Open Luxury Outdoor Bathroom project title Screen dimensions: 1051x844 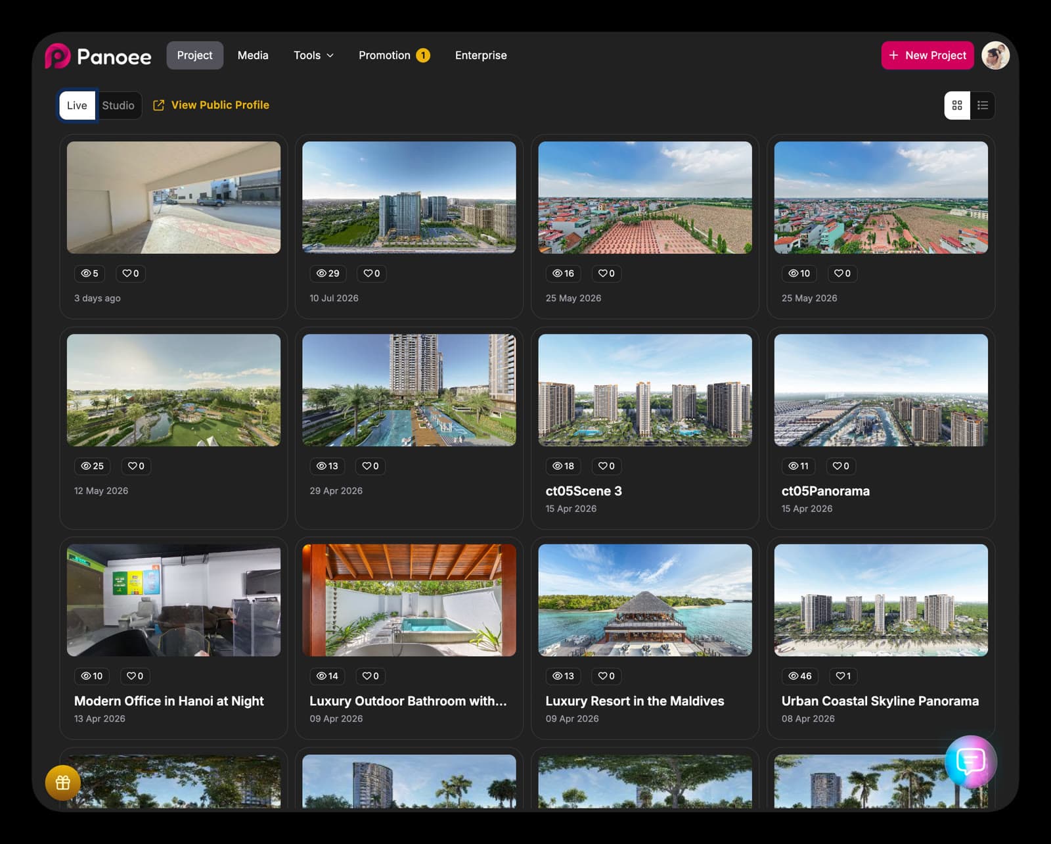coord(408,701)
